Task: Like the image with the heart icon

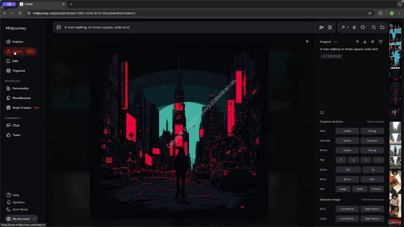Action: [381, 42]
